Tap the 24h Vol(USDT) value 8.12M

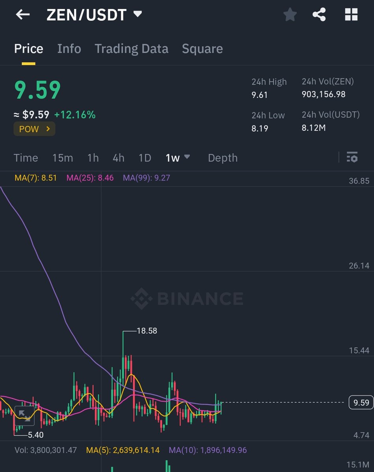click(314, 128)
